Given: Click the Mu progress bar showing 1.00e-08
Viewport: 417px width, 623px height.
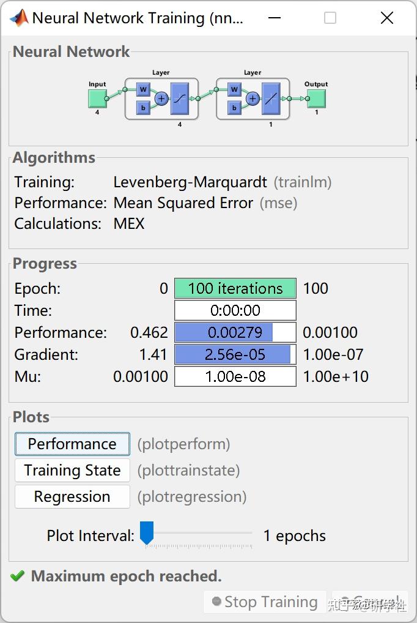Looking at the screenshot, I should (x=235, y=376).
